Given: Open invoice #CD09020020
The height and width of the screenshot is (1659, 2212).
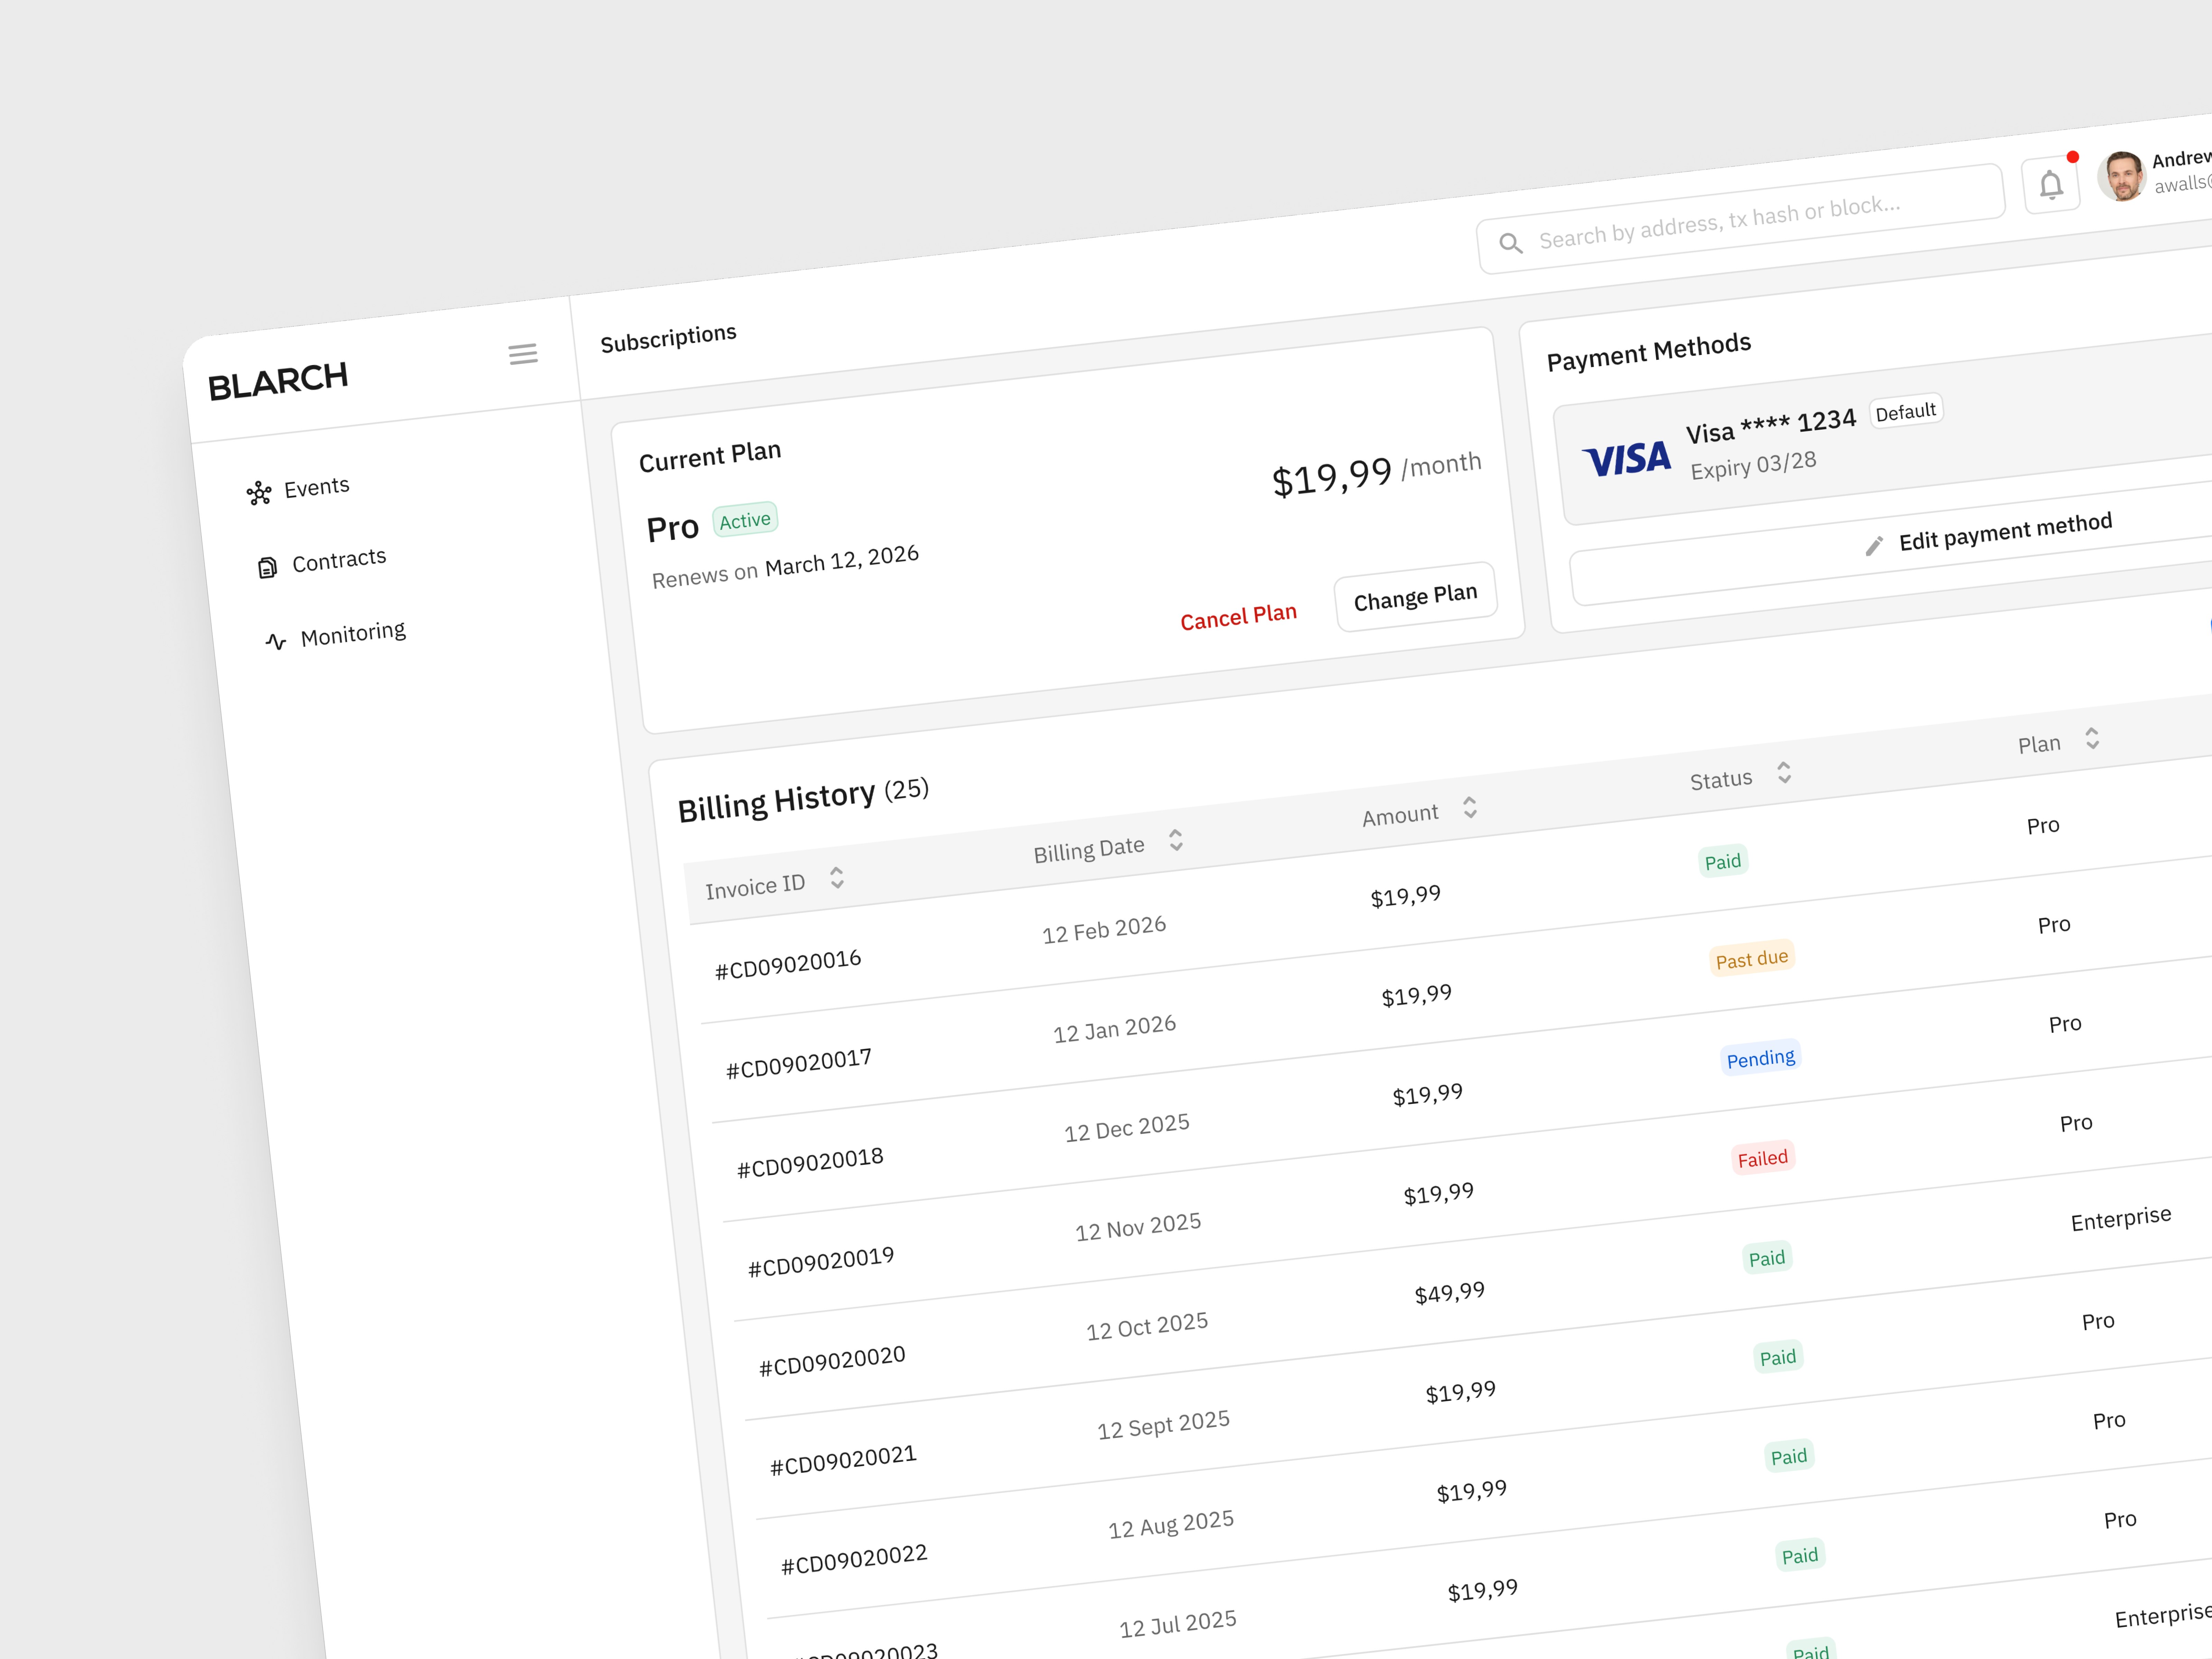Looking at the screenshot, I should [832, 1361].
